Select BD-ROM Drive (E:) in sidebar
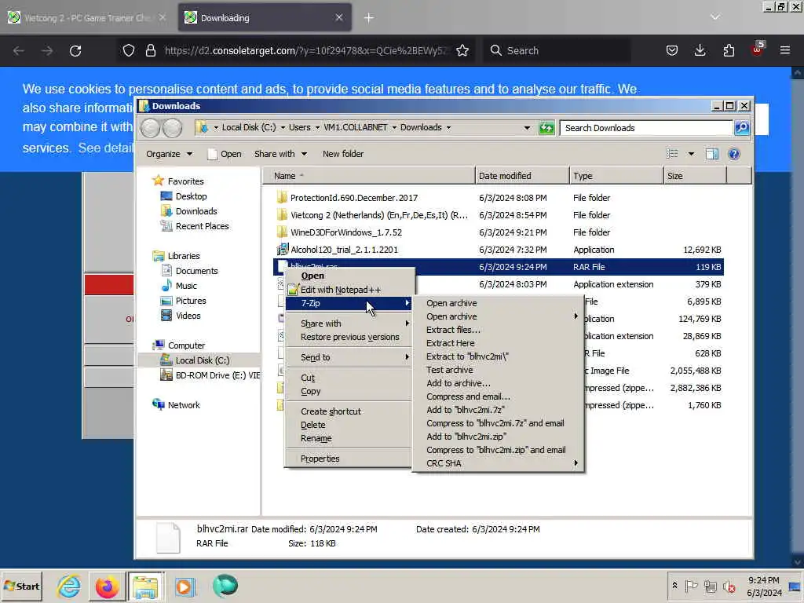Image resolution: width=804 pixels, height=603 pixels. 210,375
